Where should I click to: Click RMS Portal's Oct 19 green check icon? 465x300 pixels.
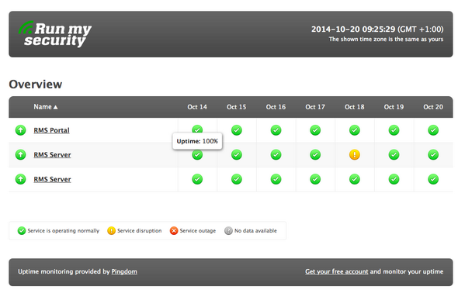(x=394, y=130)
